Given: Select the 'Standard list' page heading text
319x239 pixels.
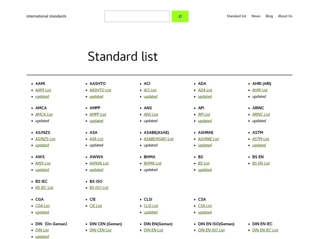Looking at the screenshot, I should (123, 56).
